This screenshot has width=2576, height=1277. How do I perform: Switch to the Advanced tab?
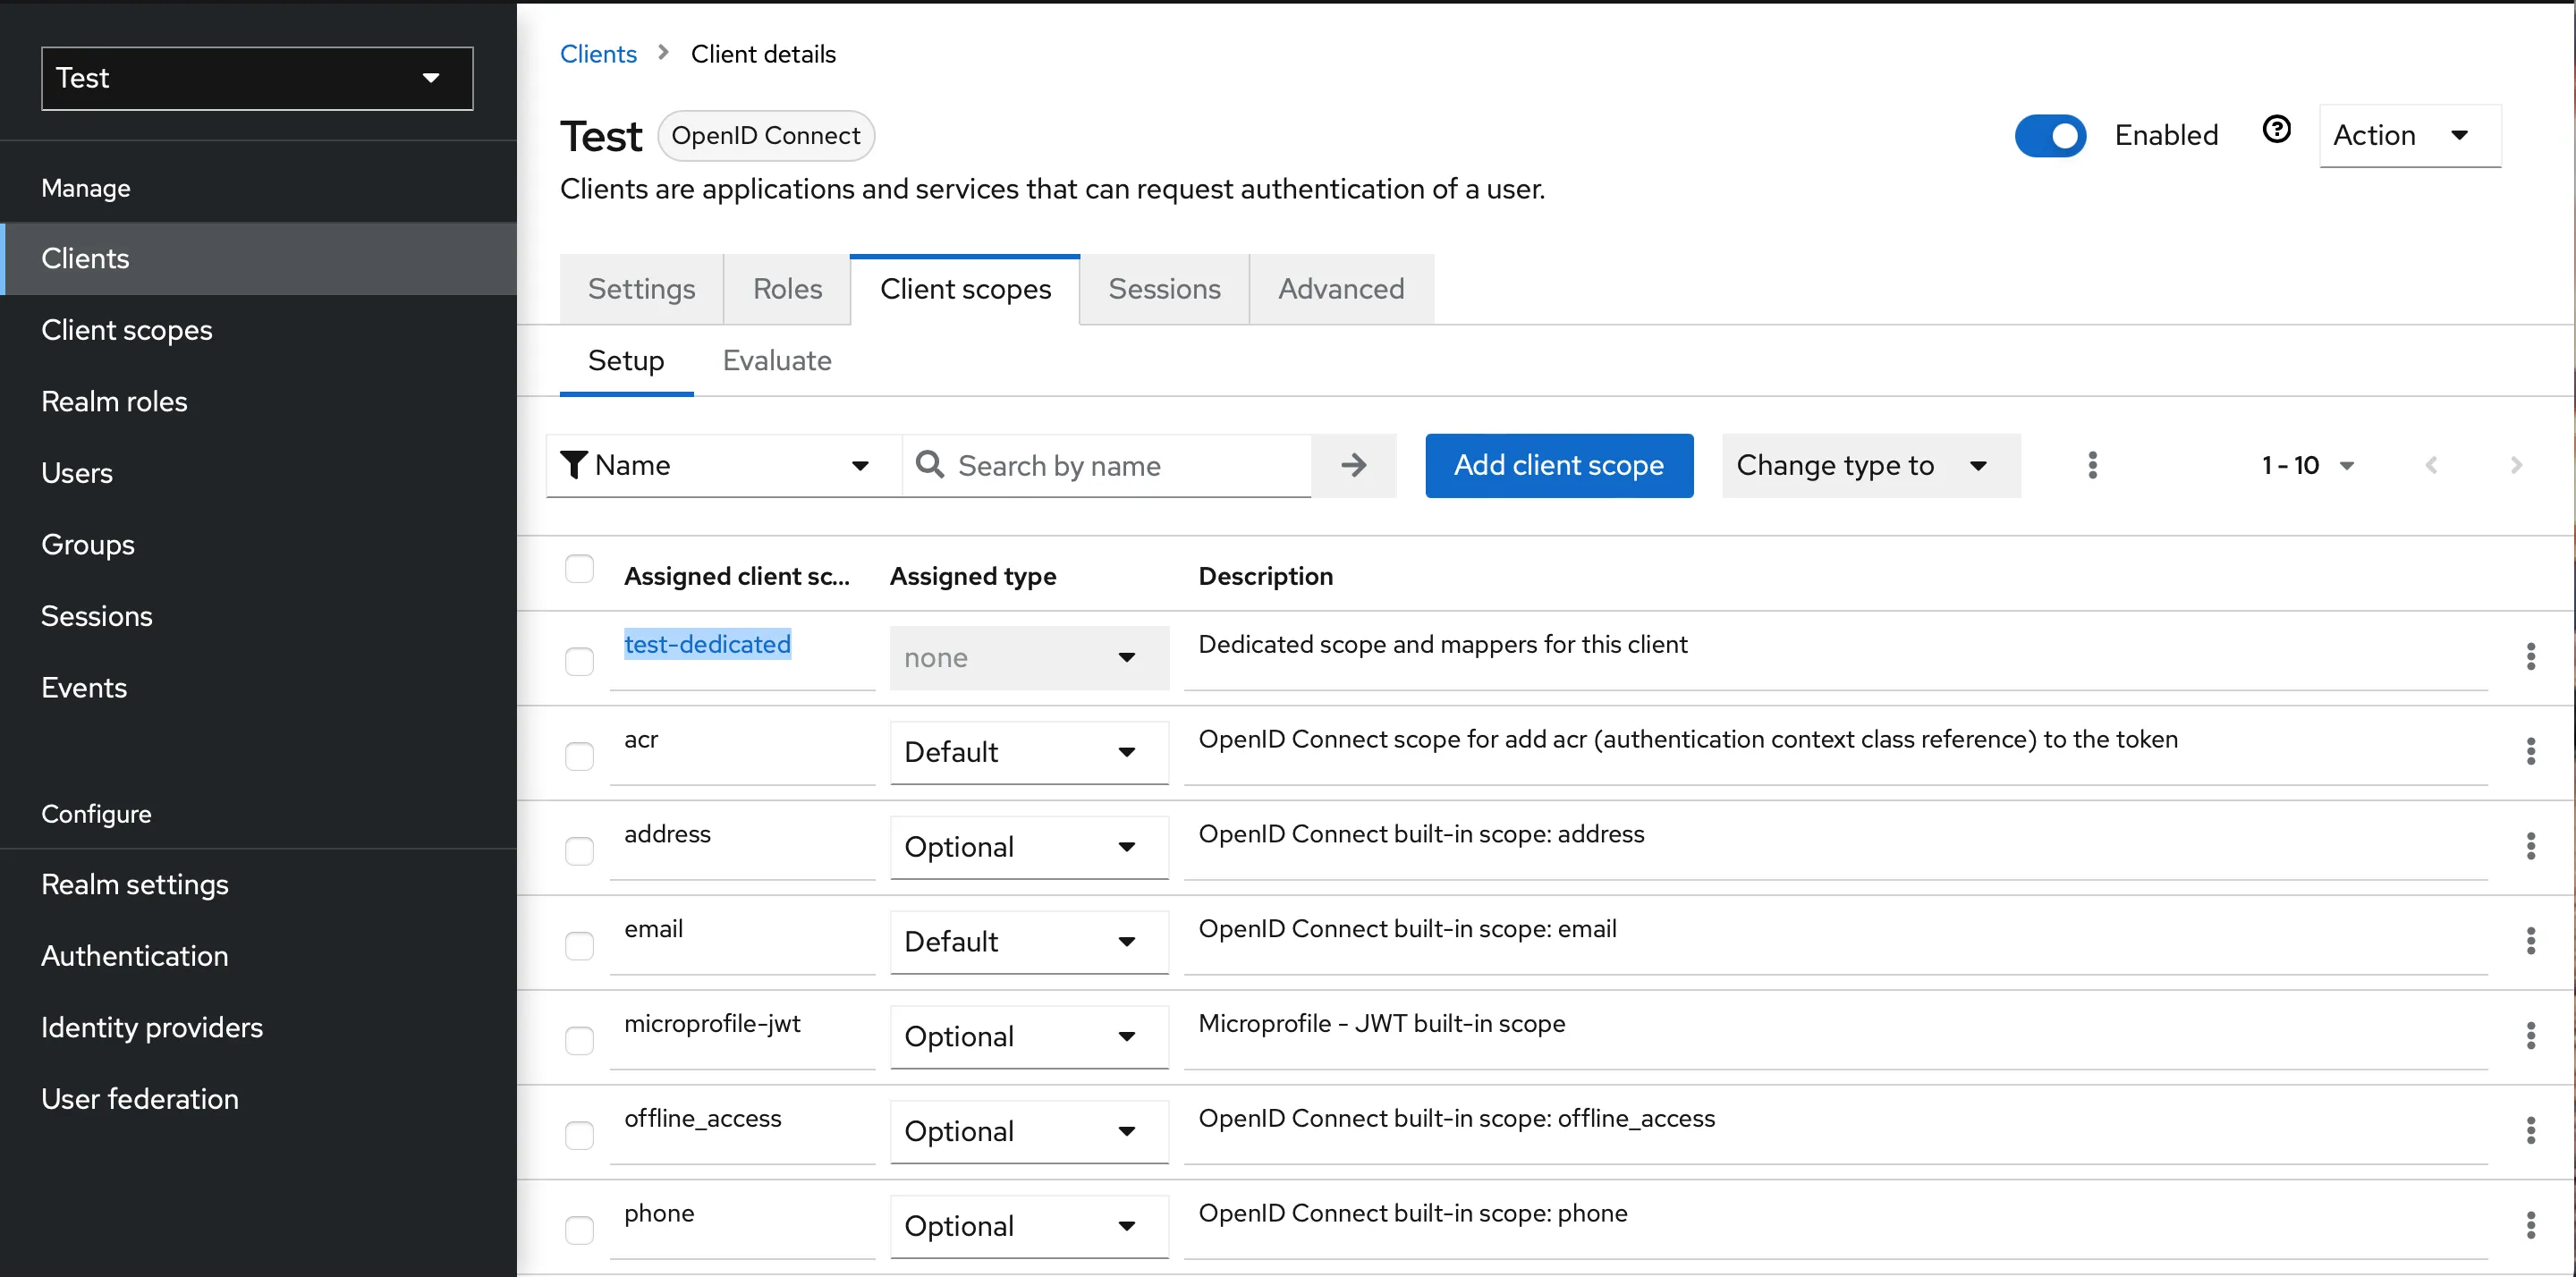pos(1340,289)
